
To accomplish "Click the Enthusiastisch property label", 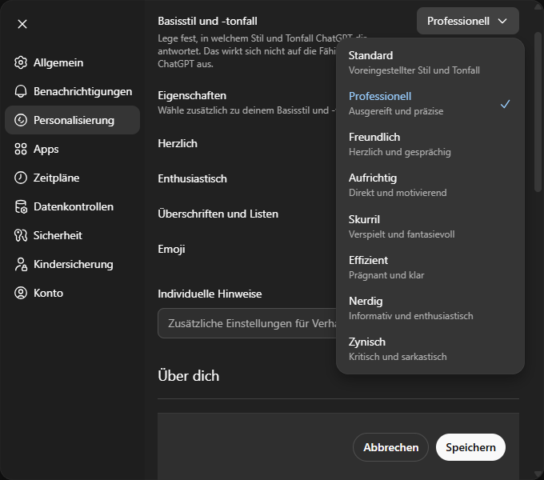I will pyautogui.click(x=192, y=178).
